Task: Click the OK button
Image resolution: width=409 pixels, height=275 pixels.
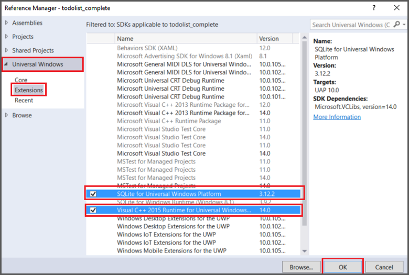Action: click(x=343, y=267)
